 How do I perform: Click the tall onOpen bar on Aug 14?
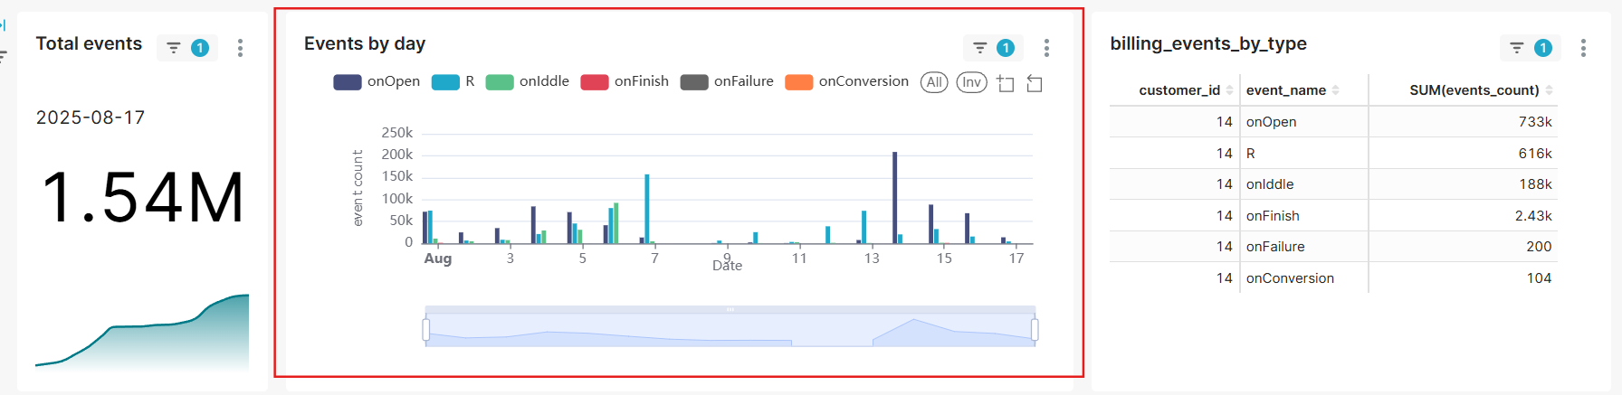tap(894, 198)
